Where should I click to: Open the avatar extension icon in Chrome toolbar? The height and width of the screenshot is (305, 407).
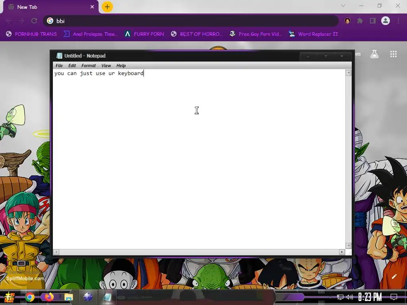347,21
